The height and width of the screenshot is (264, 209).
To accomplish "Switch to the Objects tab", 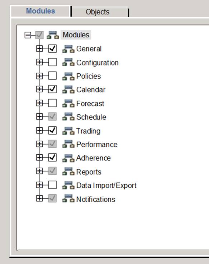I will coord(98,12).
